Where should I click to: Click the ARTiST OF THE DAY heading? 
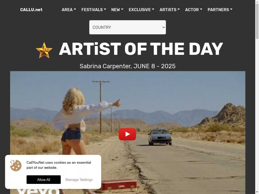pyautogui.click(x=141, y=49)
